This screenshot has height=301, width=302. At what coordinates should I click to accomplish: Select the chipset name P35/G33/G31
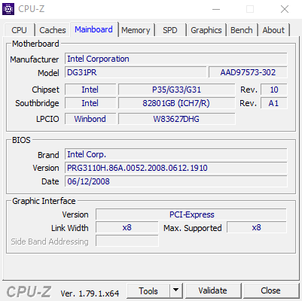pyautogui.click(x=177, y=90)
